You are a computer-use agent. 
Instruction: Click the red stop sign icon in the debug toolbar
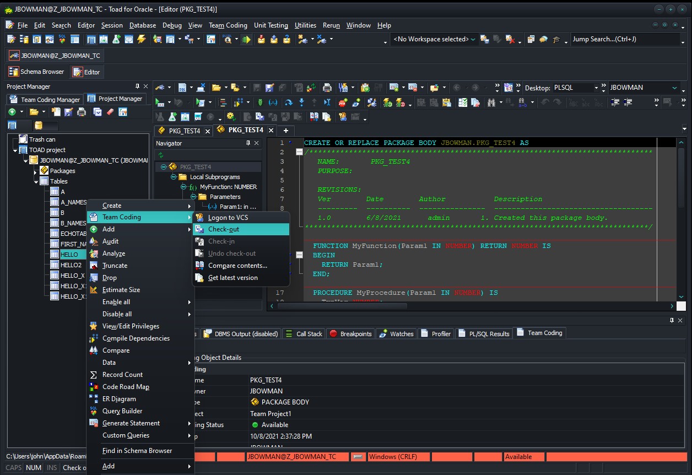342,102
